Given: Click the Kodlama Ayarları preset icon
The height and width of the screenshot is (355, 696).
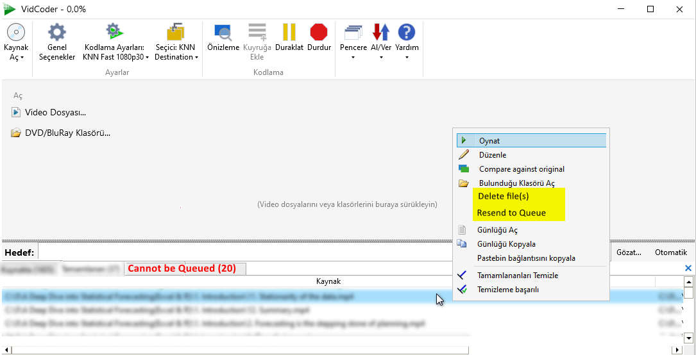Looking at the screenshot, I should 115,32.
